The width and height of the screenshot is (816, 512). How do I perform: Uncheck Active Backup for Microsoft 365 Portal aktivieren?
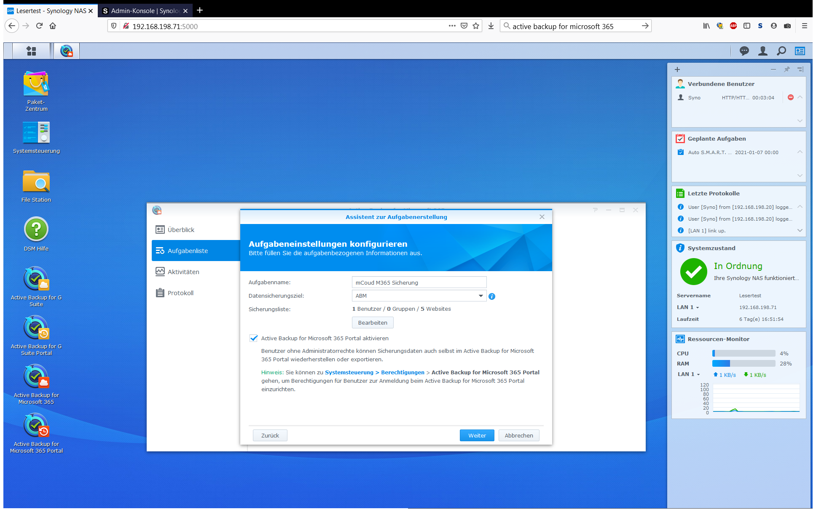254,338
